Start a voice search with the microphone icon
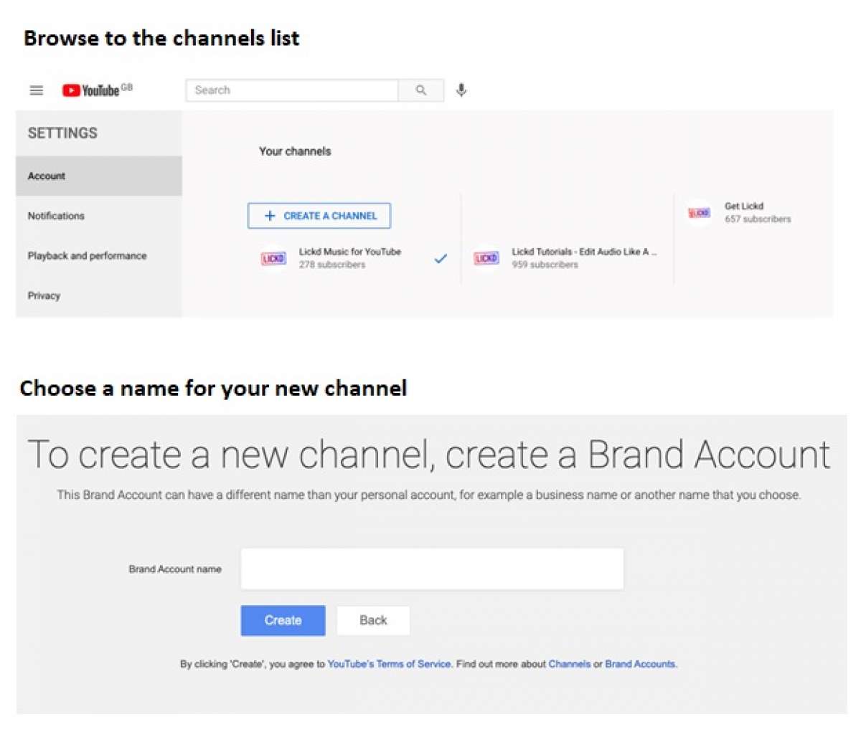The image size is (861, 732). point(461,90)
